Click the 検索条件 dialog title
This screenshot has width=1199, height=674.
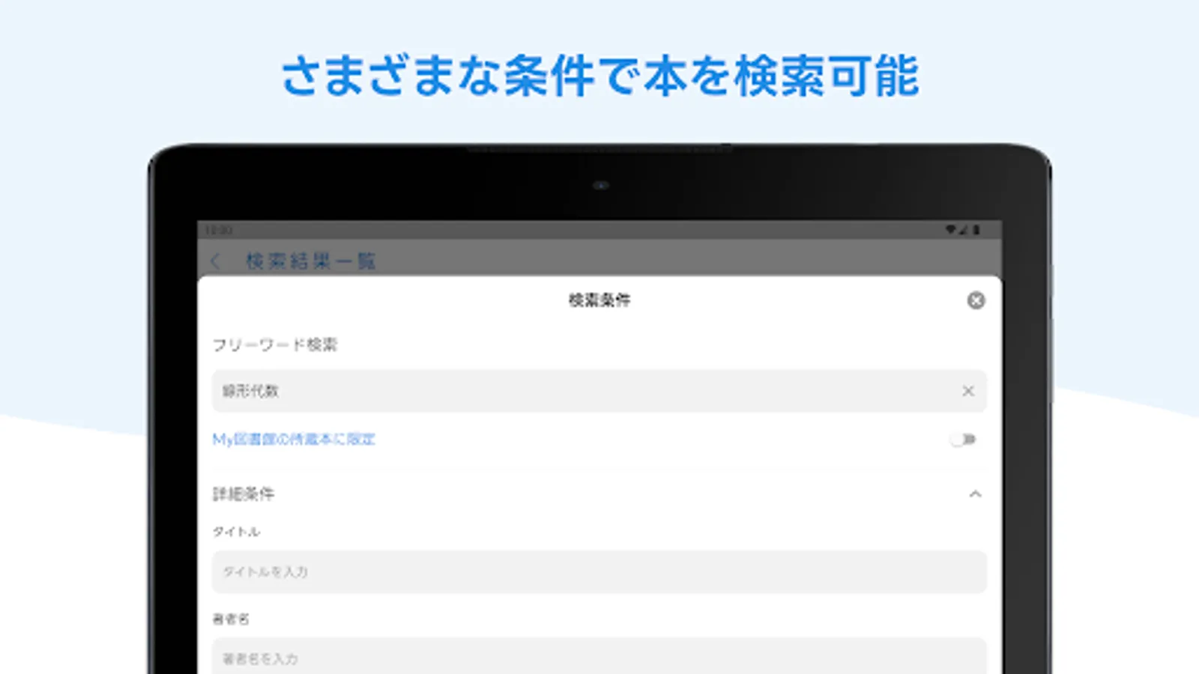tap(599, 300)
